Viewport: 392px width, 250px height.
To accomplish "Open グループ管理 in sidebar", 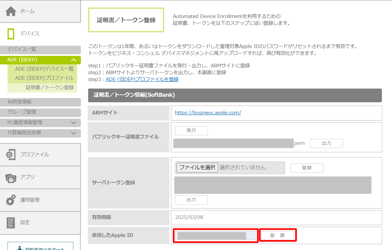I will click(x=22, y=112).
